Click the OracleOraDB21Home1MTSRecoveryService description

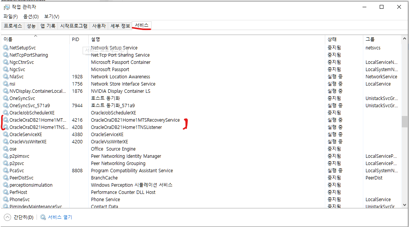coord(135,120)
